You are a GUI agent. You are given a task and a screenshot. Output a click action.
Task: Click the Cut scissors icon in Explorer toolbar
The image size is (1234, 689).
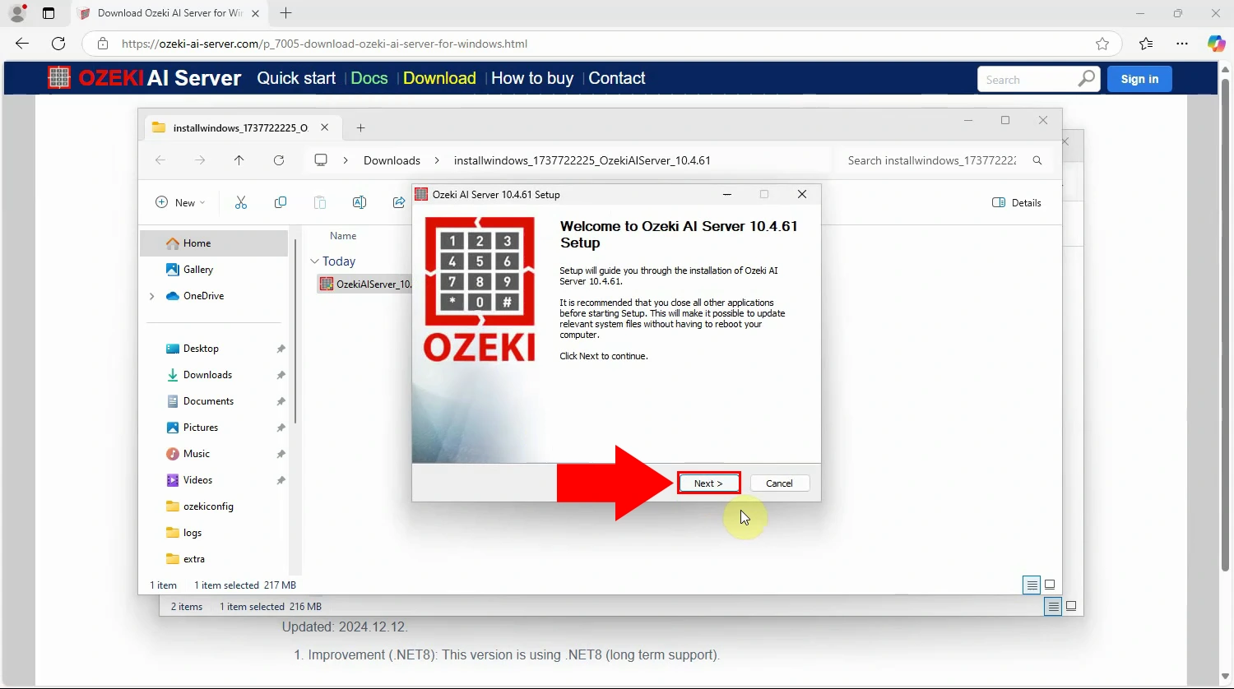241,202
